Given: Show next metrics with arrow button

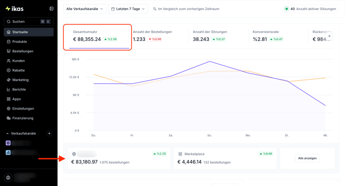Looking at the screenshot, I should point(329,36).
